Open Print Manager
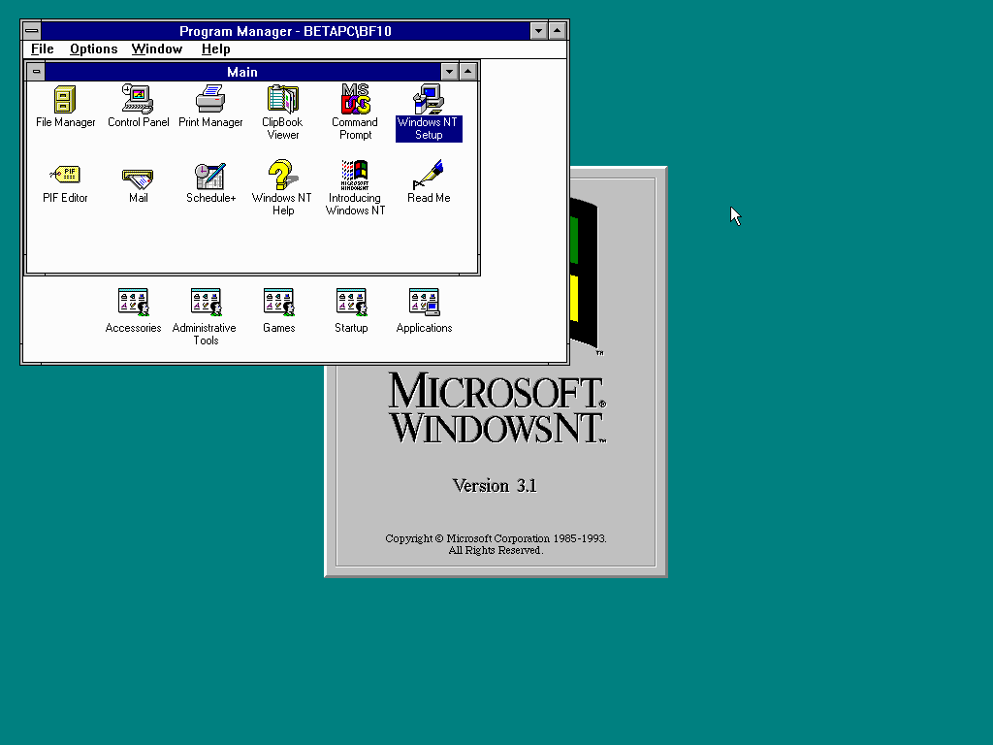Image resolution: width=993 pixels, height=745 pixels. (210, 100)
